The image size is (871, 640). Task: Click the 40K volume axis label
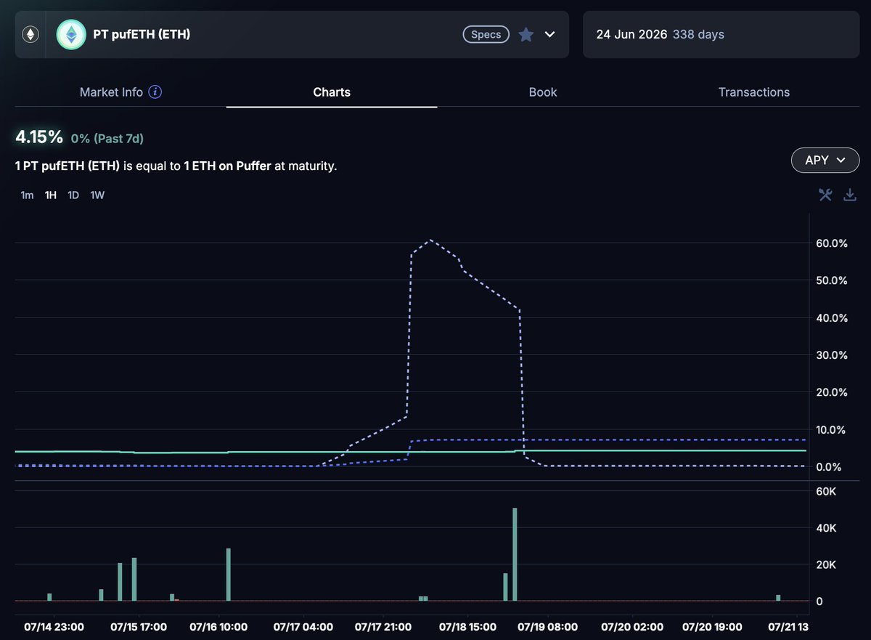click(x=826, y=528)
